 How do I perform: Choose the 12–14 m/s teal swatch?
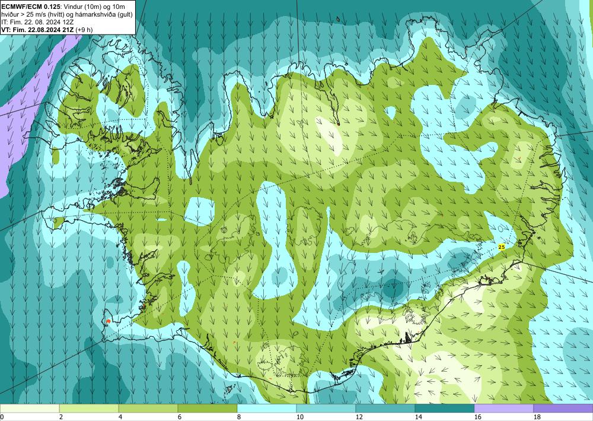pyautogui.click(x=385, y=408)
